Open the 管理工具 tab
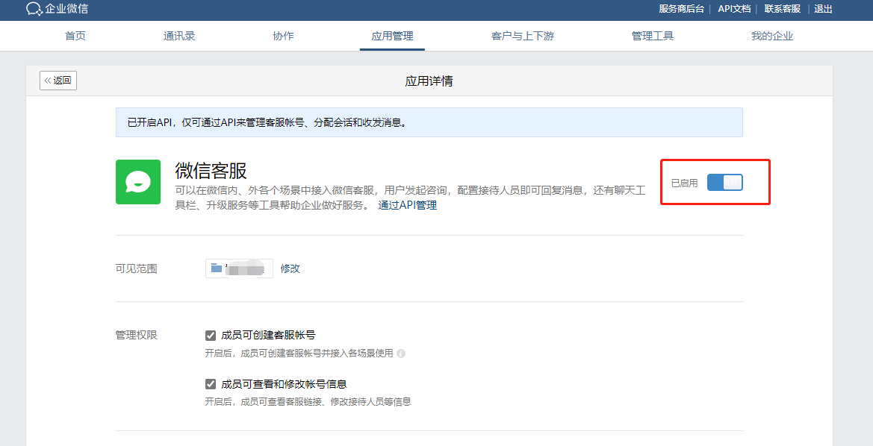The image size is (873, 446). [653, 36]
